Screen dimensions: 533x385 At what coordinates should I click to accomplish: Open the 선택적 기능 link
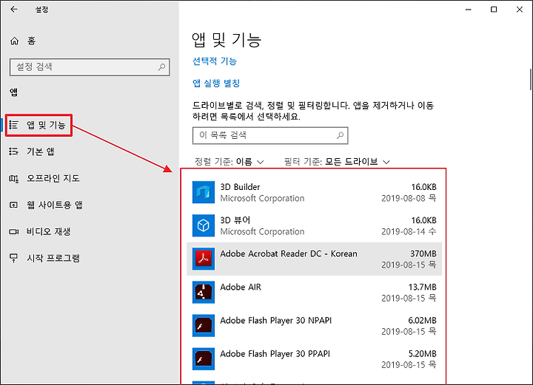pos(215,61)
